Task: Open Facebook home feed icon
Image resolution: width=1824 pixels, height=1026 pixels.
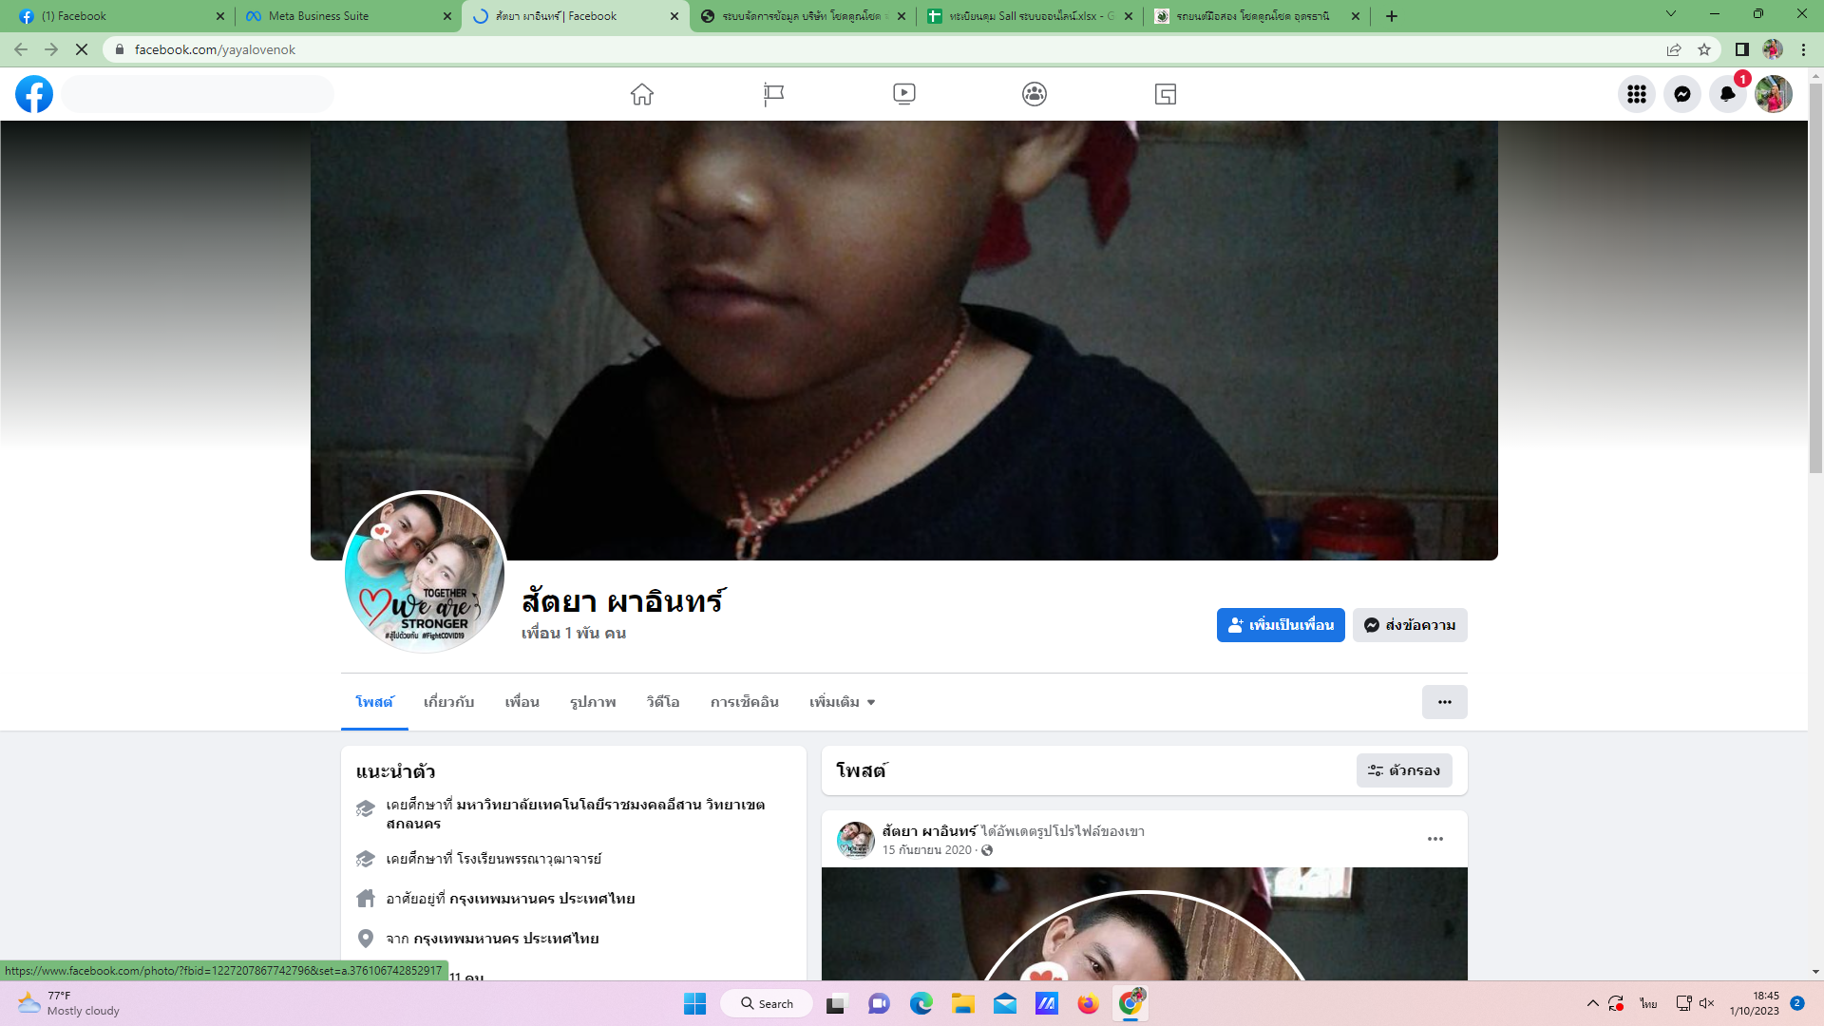Action: [x=642, y=94]
